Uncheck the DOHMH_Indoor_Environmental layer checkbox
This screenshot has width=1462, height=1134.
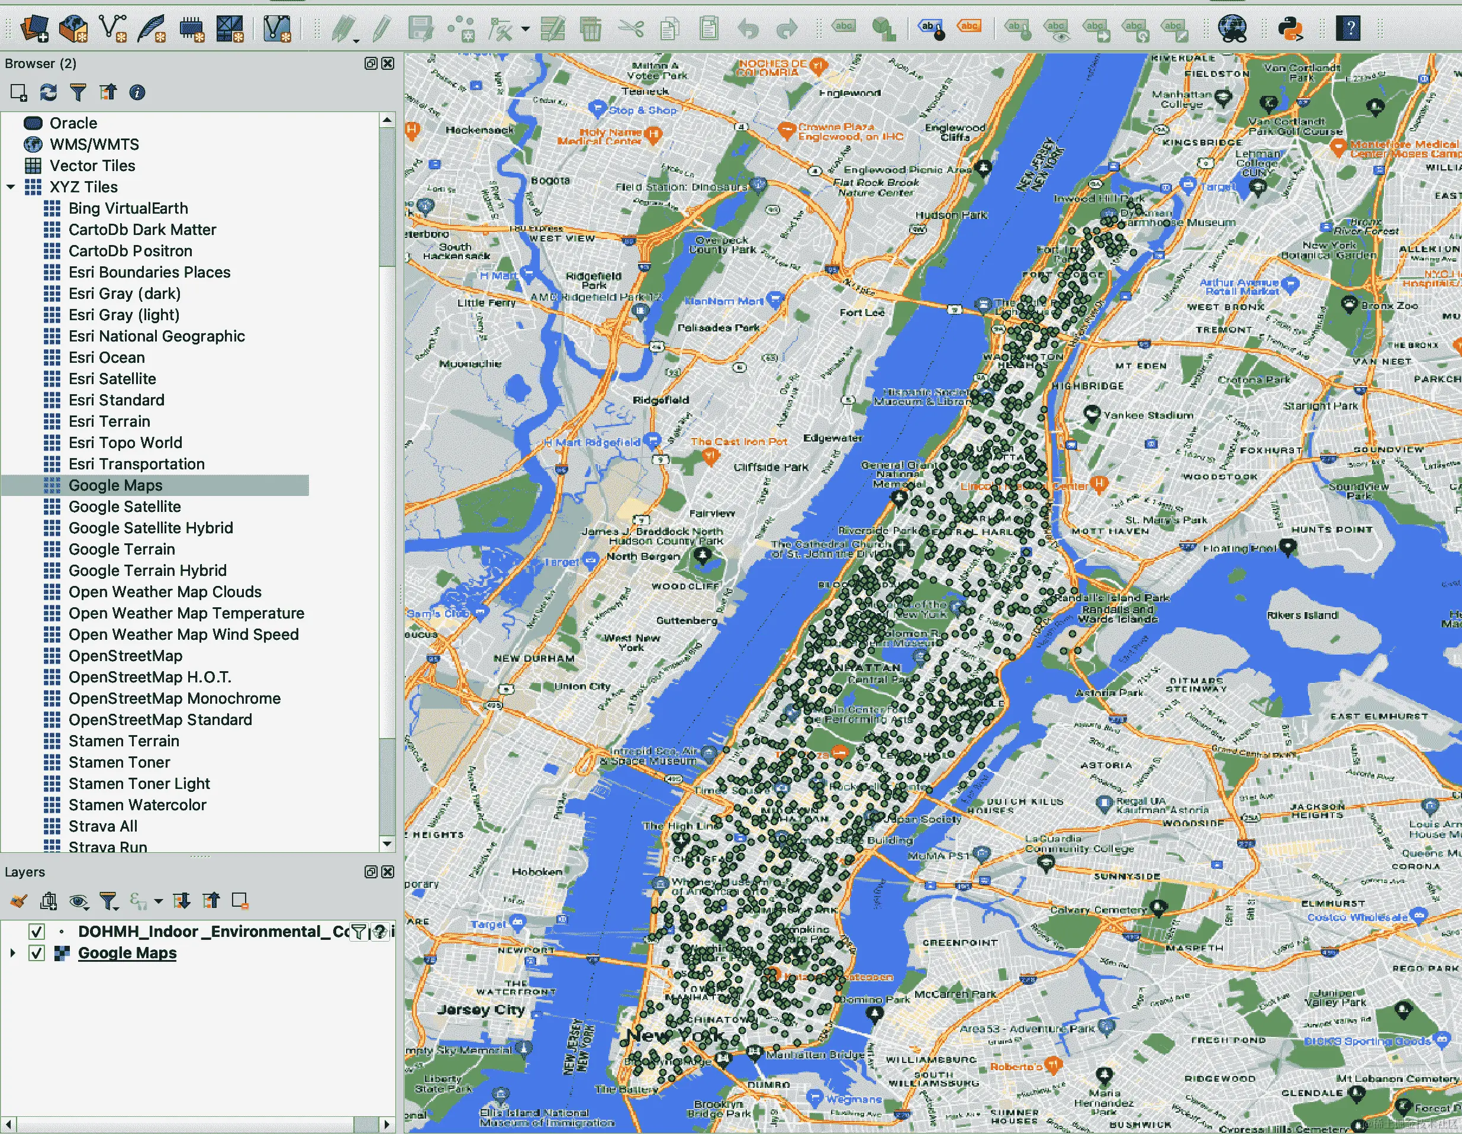(37, 931)
